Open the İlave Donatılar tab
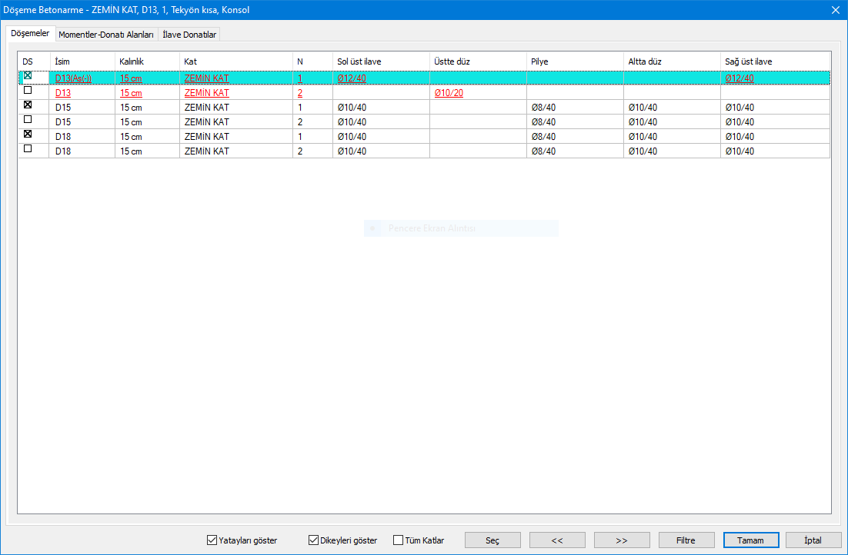848x555 pixels. coord(189,35)
